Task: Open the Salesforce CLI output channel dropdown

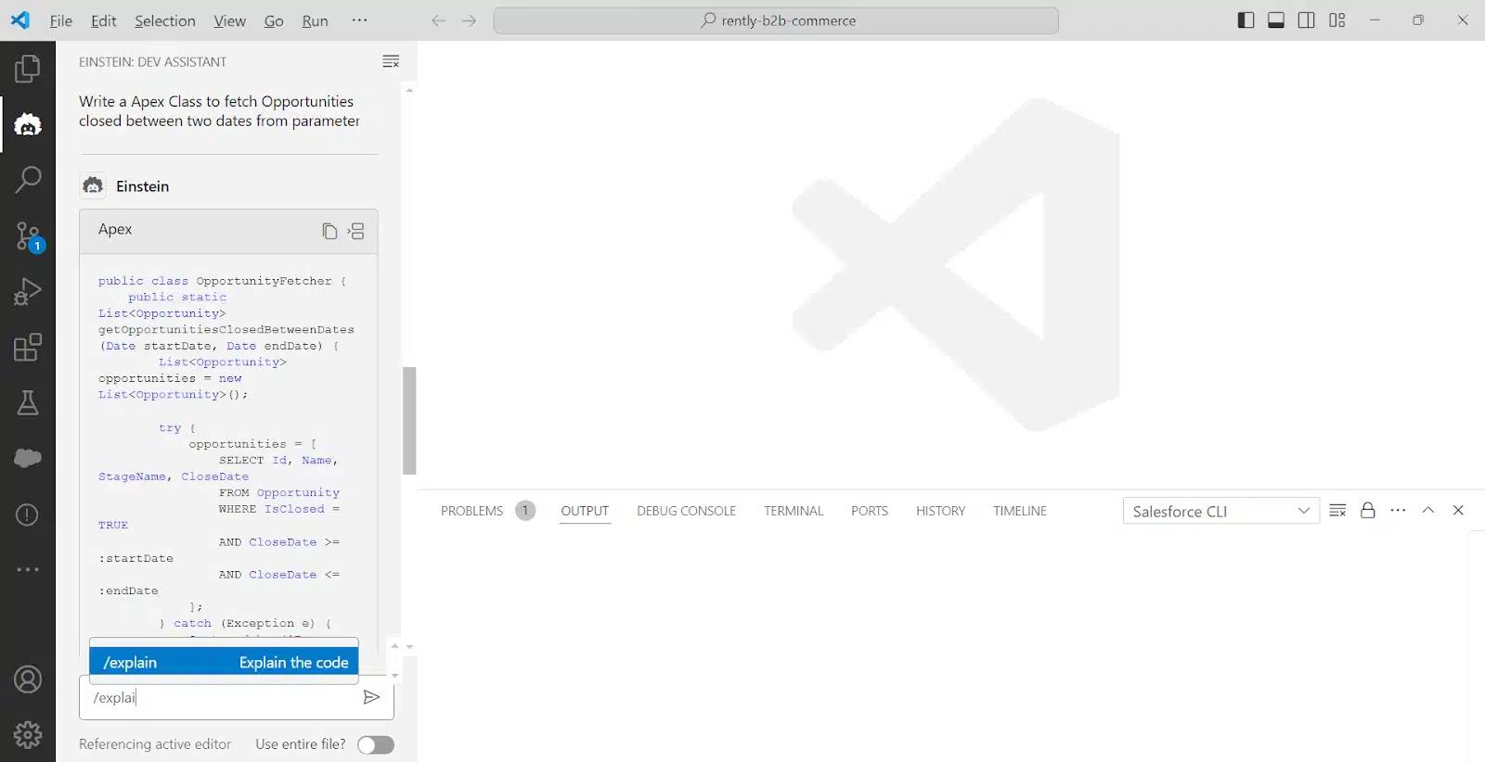Action: pyautogui.click(x=1220, y=511)
